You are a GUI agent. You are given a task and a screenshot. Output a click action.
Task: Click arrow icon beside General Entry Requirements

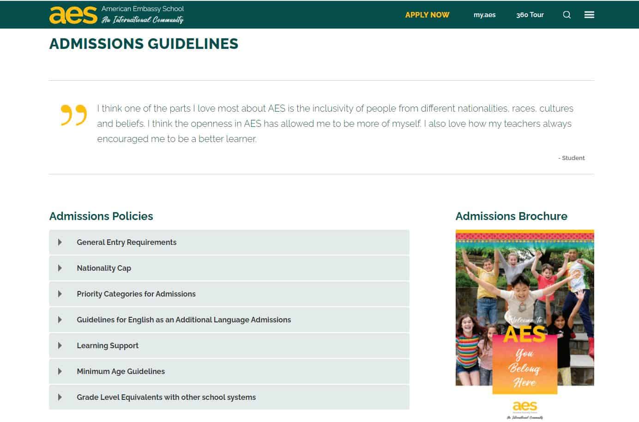60,242
